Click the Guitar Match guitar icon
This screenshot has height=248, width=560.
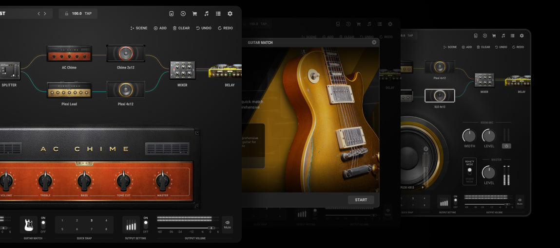pos(28,225)
